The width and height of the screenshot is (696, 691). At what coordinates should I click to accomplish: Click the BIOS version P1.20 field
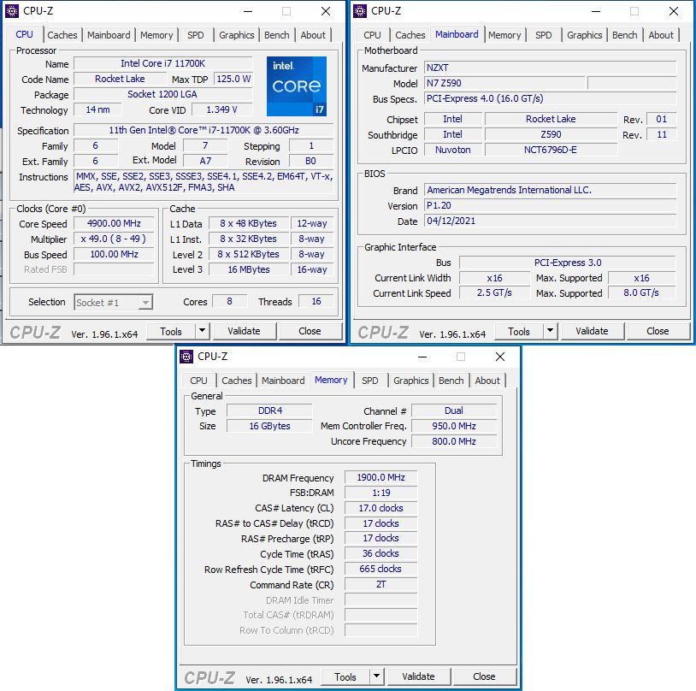(550, 205)
